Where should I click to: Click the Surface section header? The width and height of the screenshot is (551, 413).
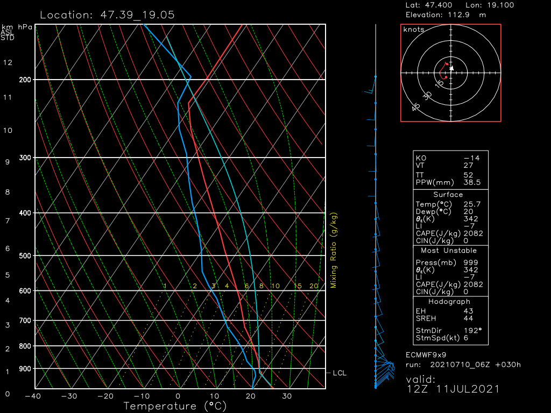[448, 195]
